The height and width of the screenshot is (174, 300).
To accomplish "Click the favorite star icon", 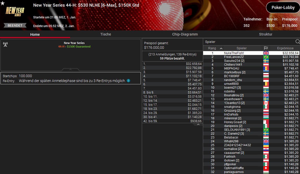I will (x=3, y=3).
